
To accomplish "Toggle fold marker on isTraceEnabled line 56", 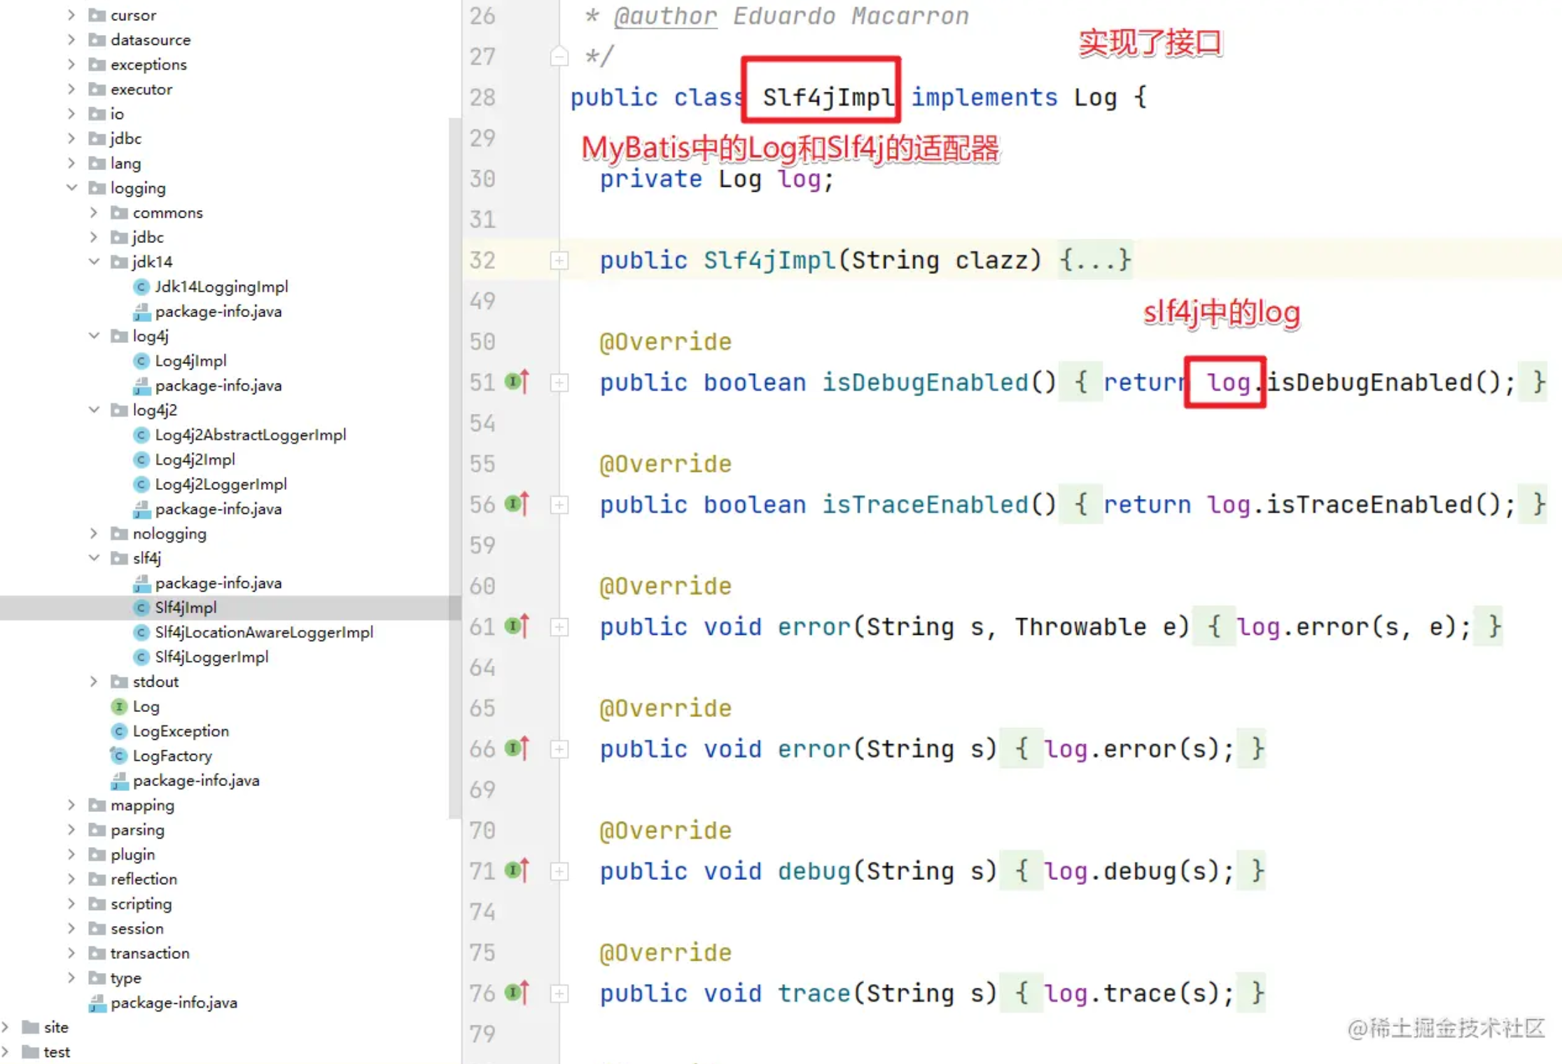I will tap(559, 504).
